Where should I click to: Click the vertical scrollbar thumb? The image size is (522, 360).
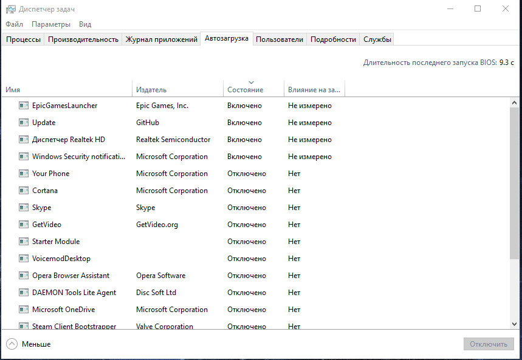(x=514, y=183)
